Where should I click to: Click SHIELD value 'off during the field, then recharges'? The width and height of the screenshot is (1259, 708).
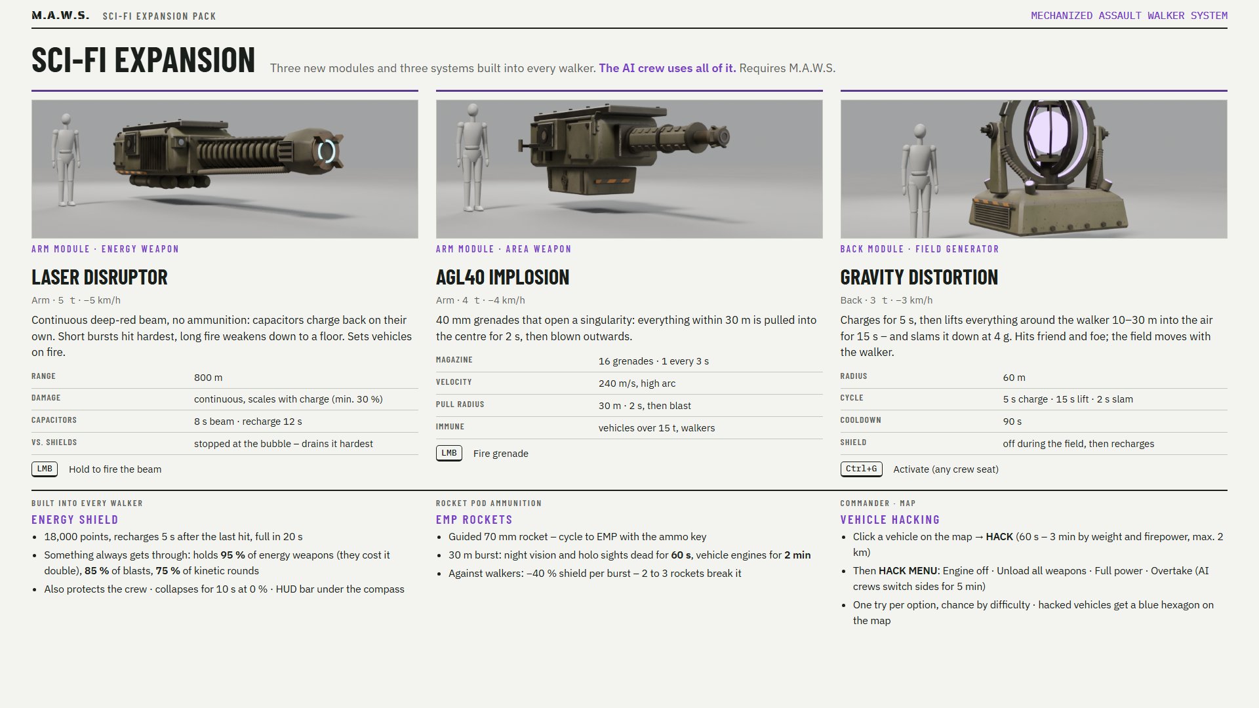(x=1078, y=444)
